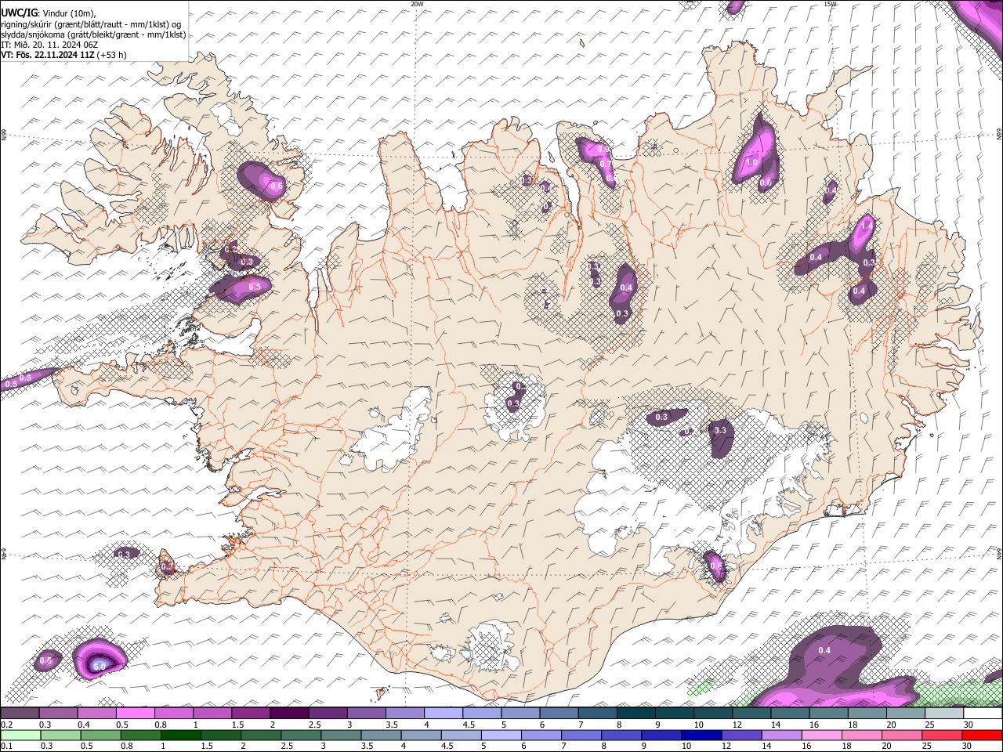Screen dimensions: 1003x752
Task: Click the bright pink 0.5 snow legend swatch
Action: tap(135, 714)
